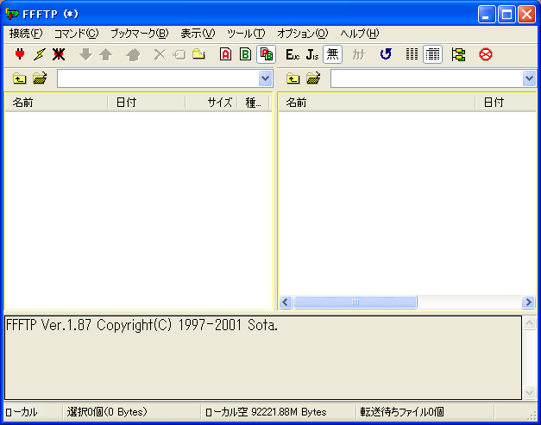Sort local list by 日付 column
Screen dimensions: 541x425
147,103
